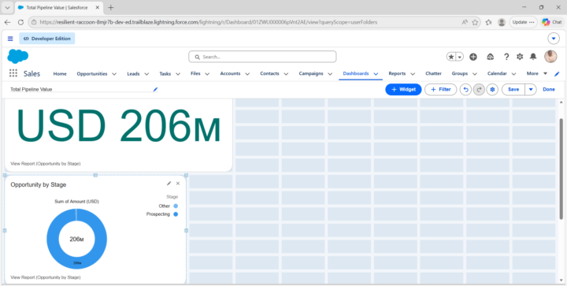Expand the Accounts tab dropdown chevron
567x286 pixels.
[247, 74]
